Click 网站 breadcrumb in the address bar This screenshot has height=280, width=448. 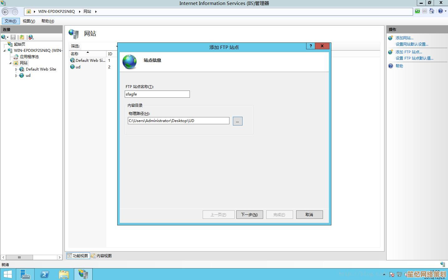pos(87,11)
